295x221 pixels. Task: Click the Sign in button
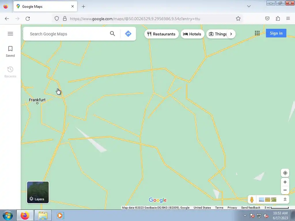(276, 33)
